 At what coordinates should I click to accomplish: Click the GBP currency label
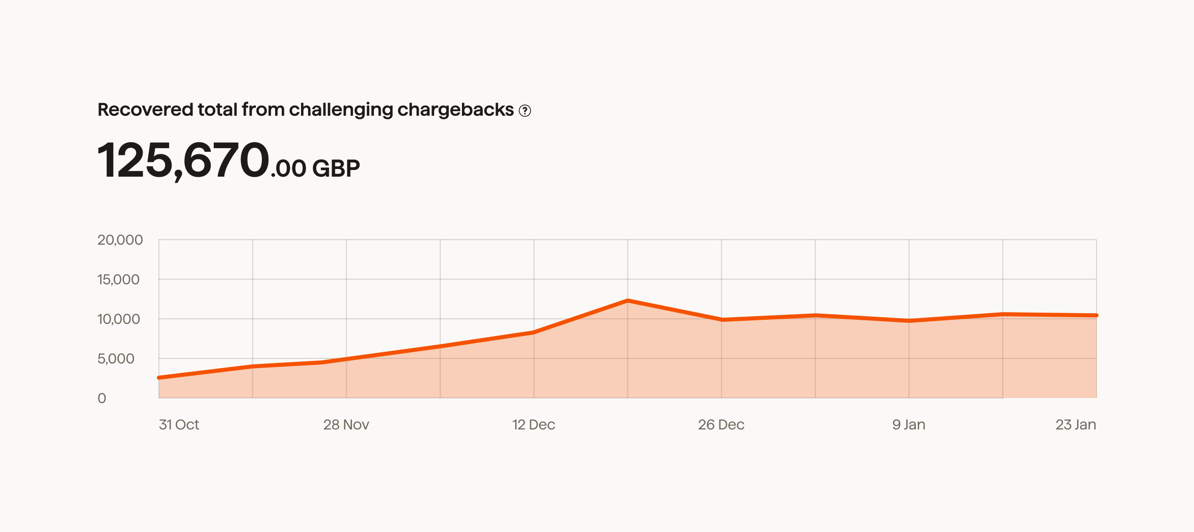click(336, 169)
